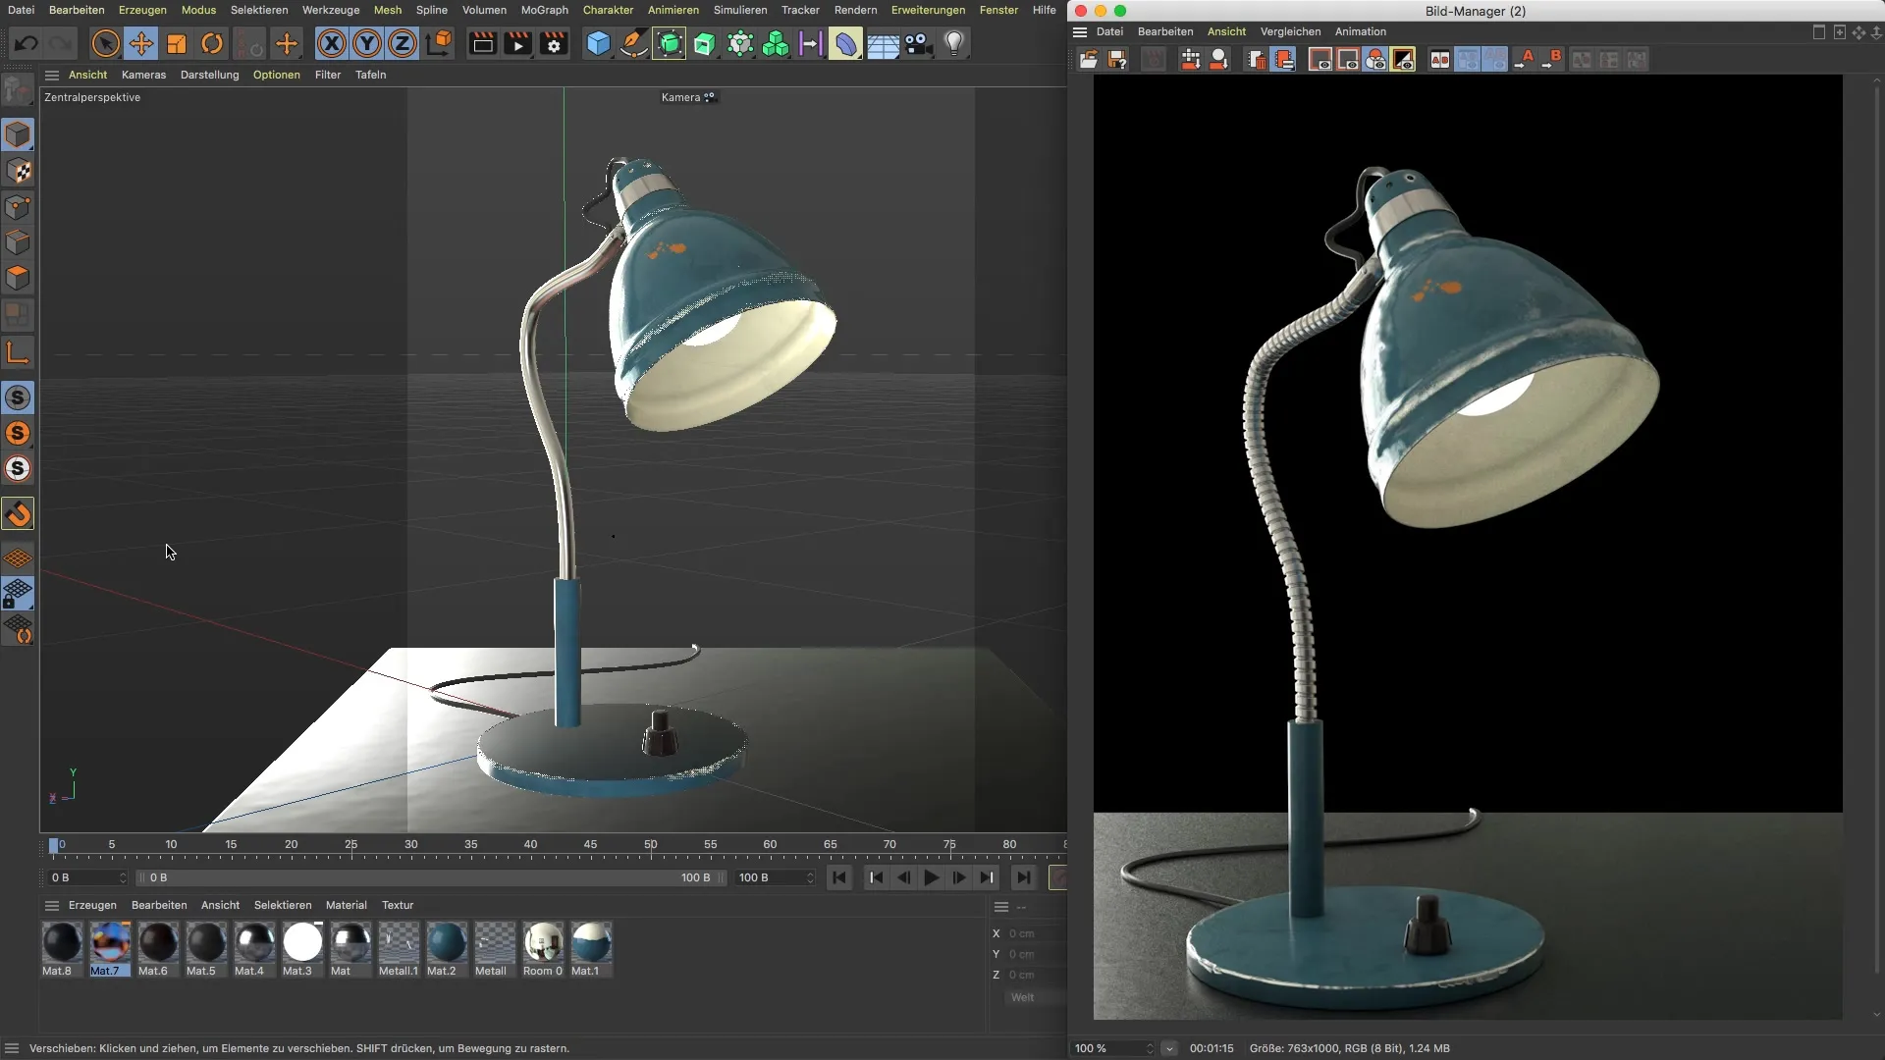1885x1060 pixels.
Task: Click Set as A icon in Bild-Manager
Action: pyautogui.click(x=1525, y=60)
